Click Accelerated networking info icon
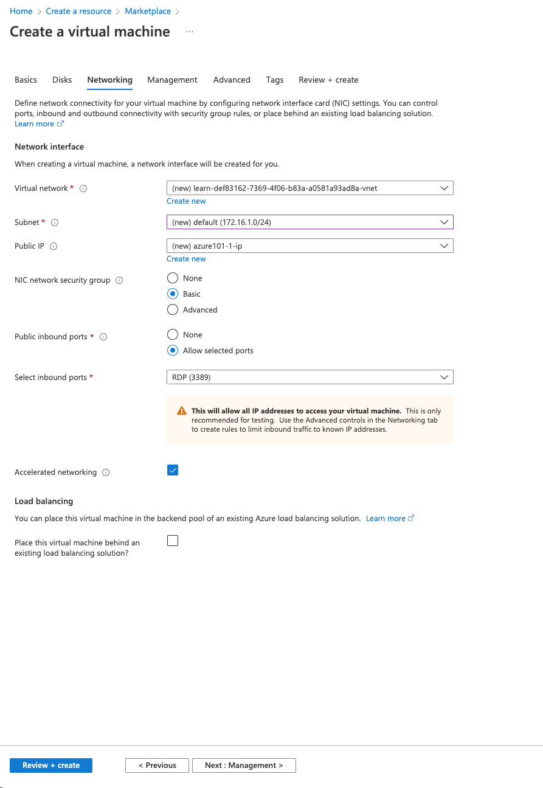The image size is (543, 788). coord(106,472)
